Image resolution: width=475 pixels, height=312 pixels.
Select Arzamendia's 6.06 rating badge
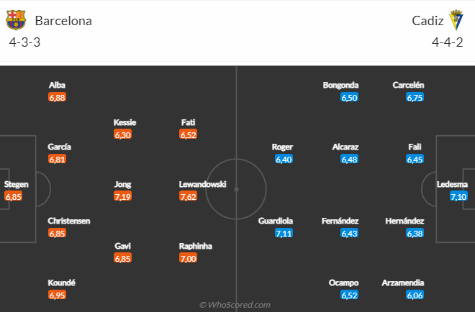415,295
